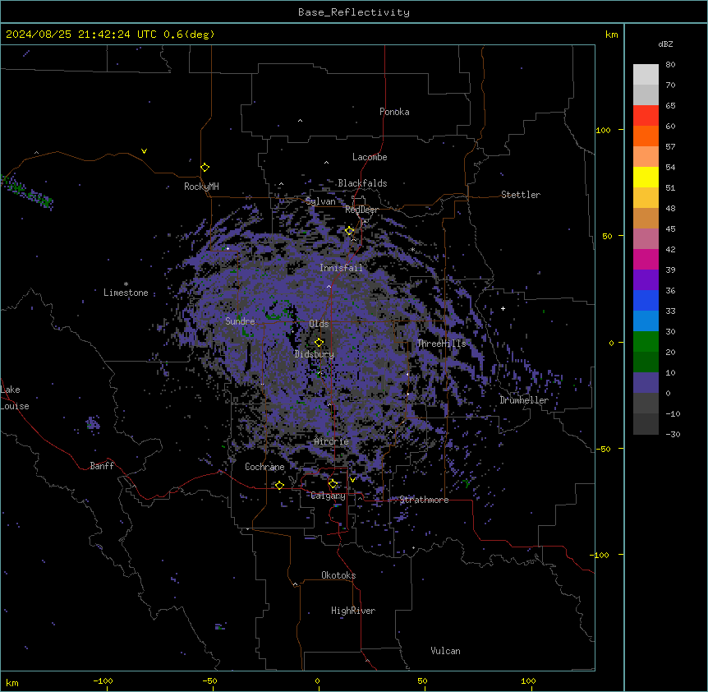The image size is (708, 692).
Task: Click the yellow diamond marker above RockyMH
Action: tap(205, 168)
